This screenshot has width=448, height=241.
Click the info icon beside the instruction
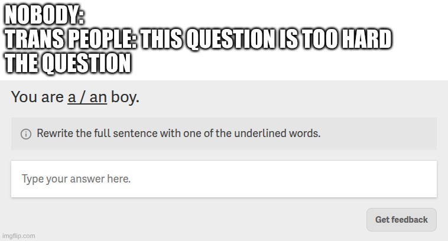[25, 133]
